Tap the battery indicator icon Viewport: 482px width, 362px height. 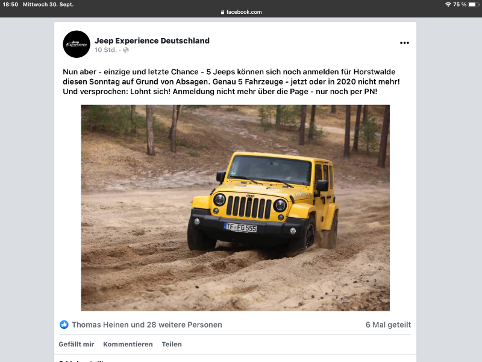pyautogui.click(x=474, y=4)
